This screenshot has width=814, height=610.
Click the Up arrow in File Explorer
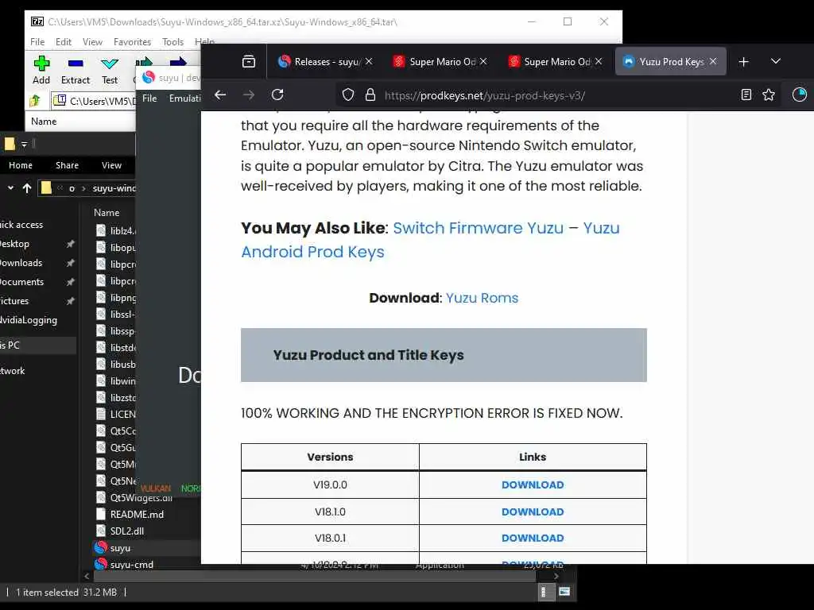point(27,187)
